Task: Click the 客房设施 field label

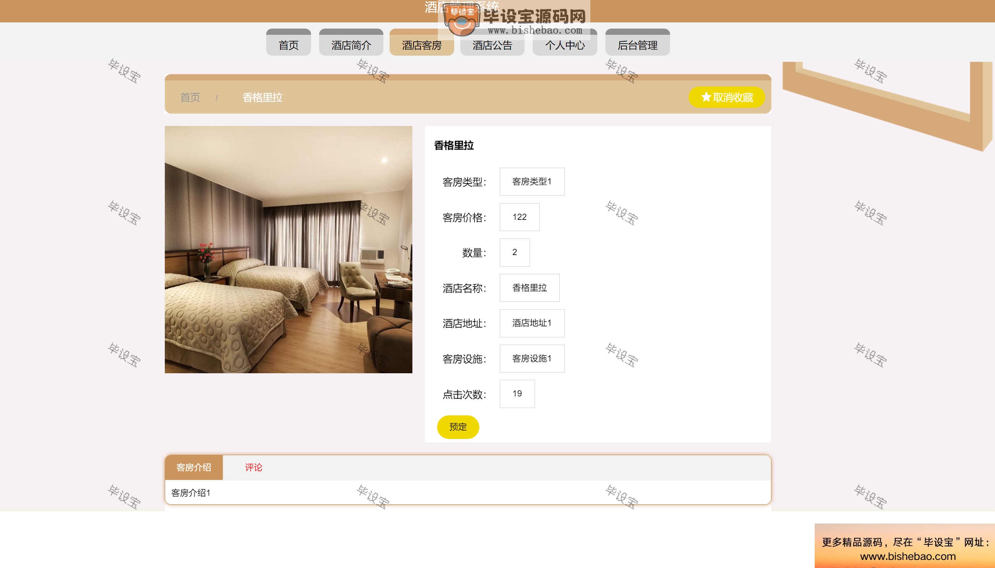Action: tap(464, 359)
